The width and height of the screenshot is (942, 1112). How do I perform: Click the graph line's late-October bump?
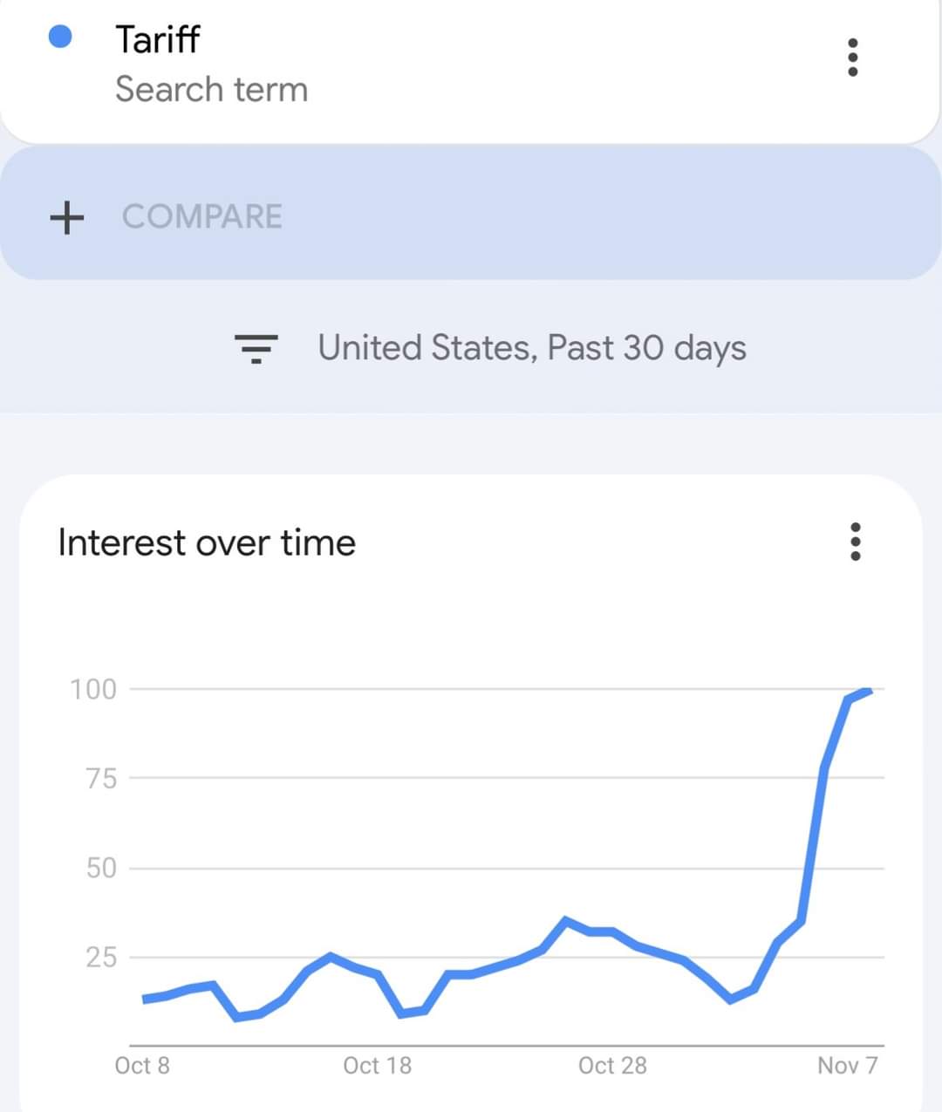(x=565, y=920)
